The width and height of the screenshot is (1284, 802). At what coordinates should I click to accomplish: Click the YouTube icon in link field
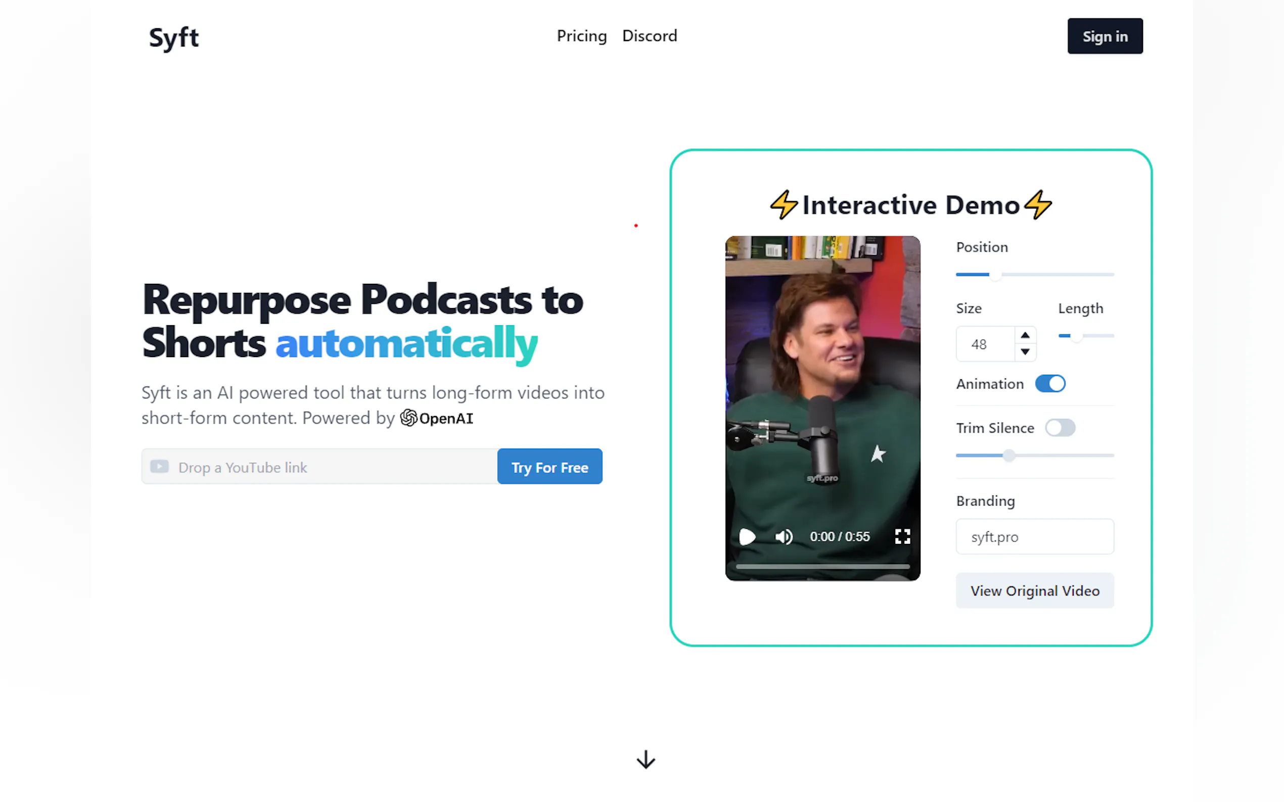click(159, 467)
